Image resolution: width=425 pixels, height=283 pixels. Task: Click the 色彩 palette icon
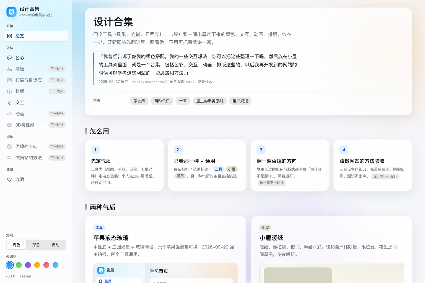coord(9,58)
